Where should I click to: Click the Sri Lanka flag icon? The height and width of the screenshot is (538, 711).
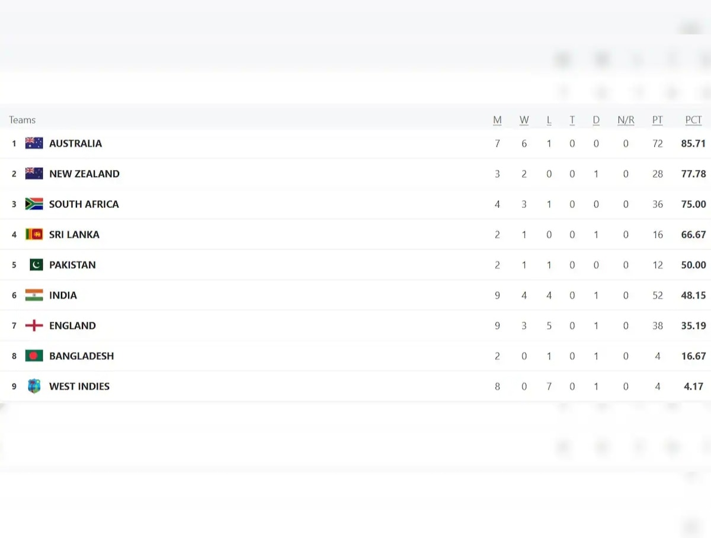34,235
